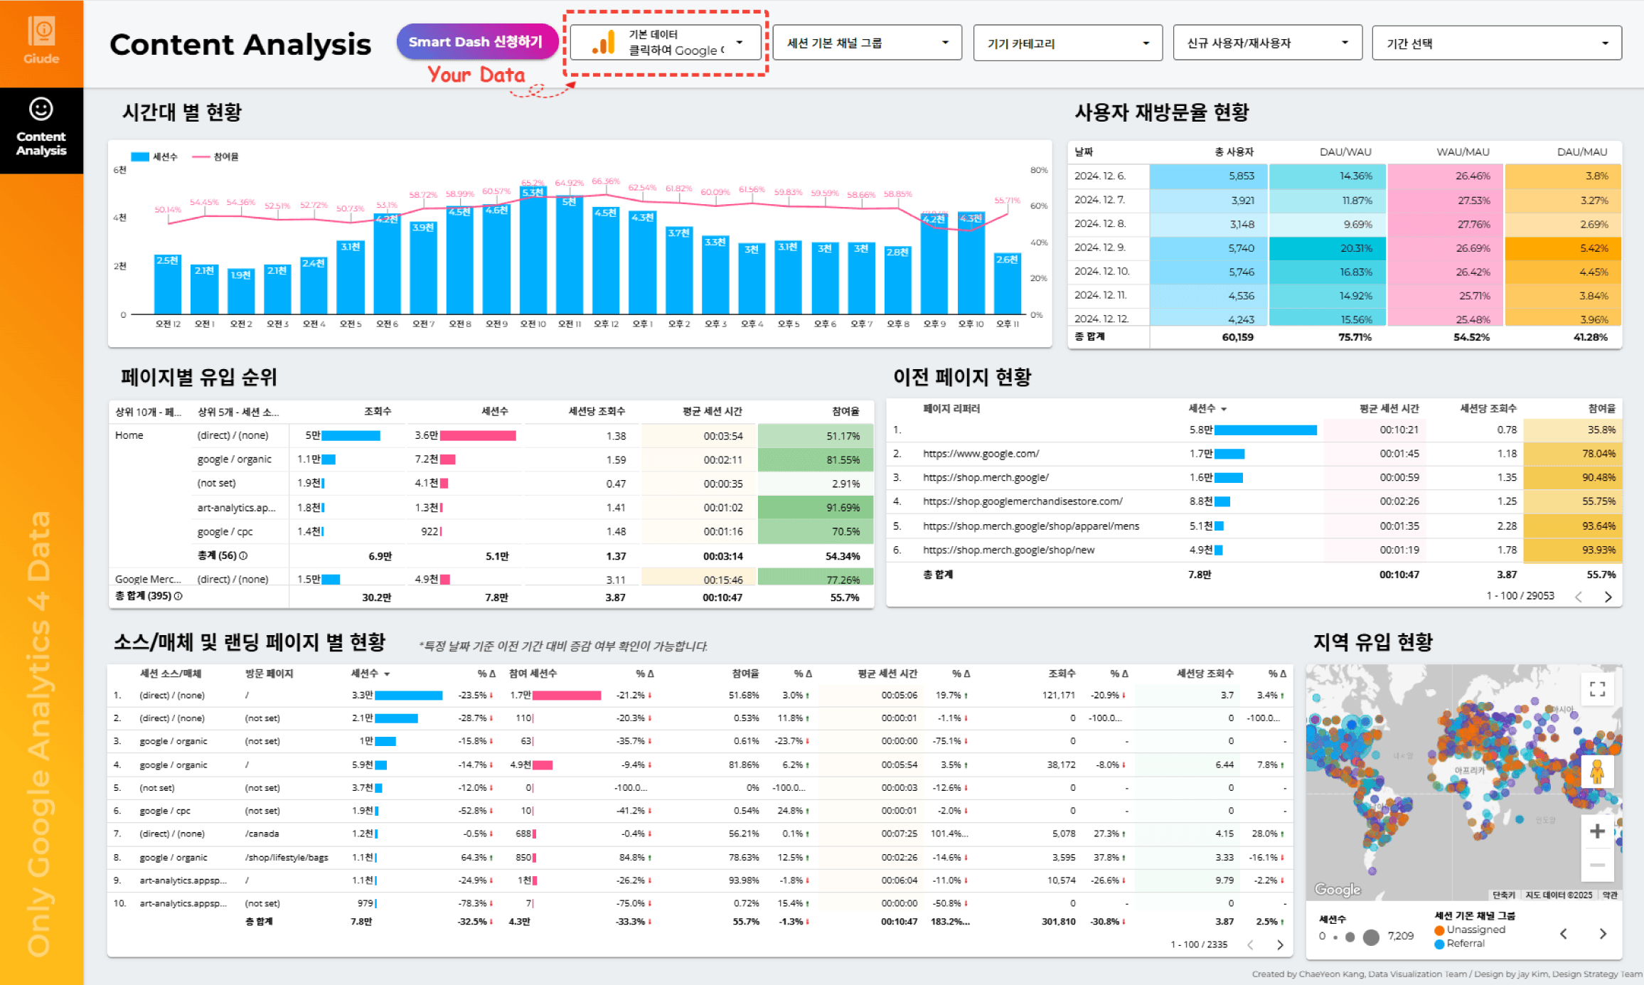This screenshot has height=985, width=1644.
Task: Click the 참여율 legend line in hourly chart
Action: [201, 156]
